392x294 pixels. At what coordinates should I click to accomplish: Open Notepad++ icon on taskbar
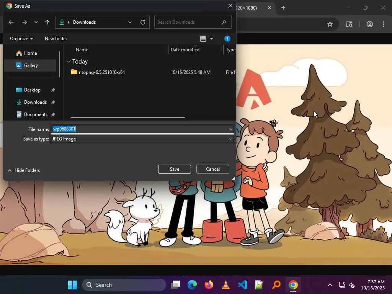tap(259, 285)
